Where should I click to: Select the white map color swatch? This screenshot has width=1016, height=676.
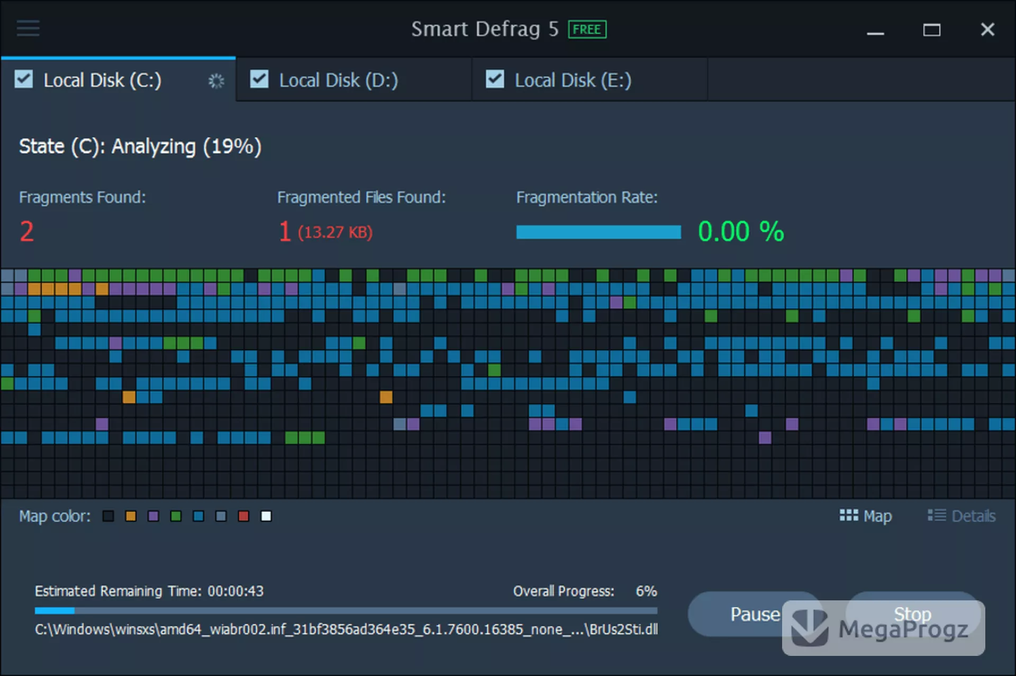[x=266, y=516]
